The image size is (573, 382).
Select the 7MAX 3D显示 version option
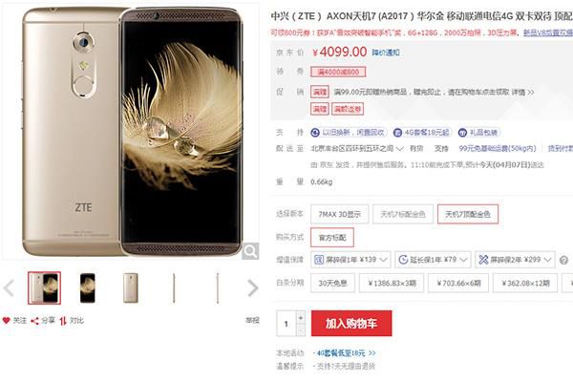click(339, 214)
